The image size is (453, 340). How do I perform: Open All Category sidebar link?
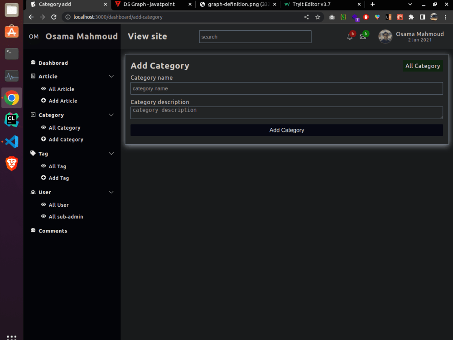pos(64,127)
